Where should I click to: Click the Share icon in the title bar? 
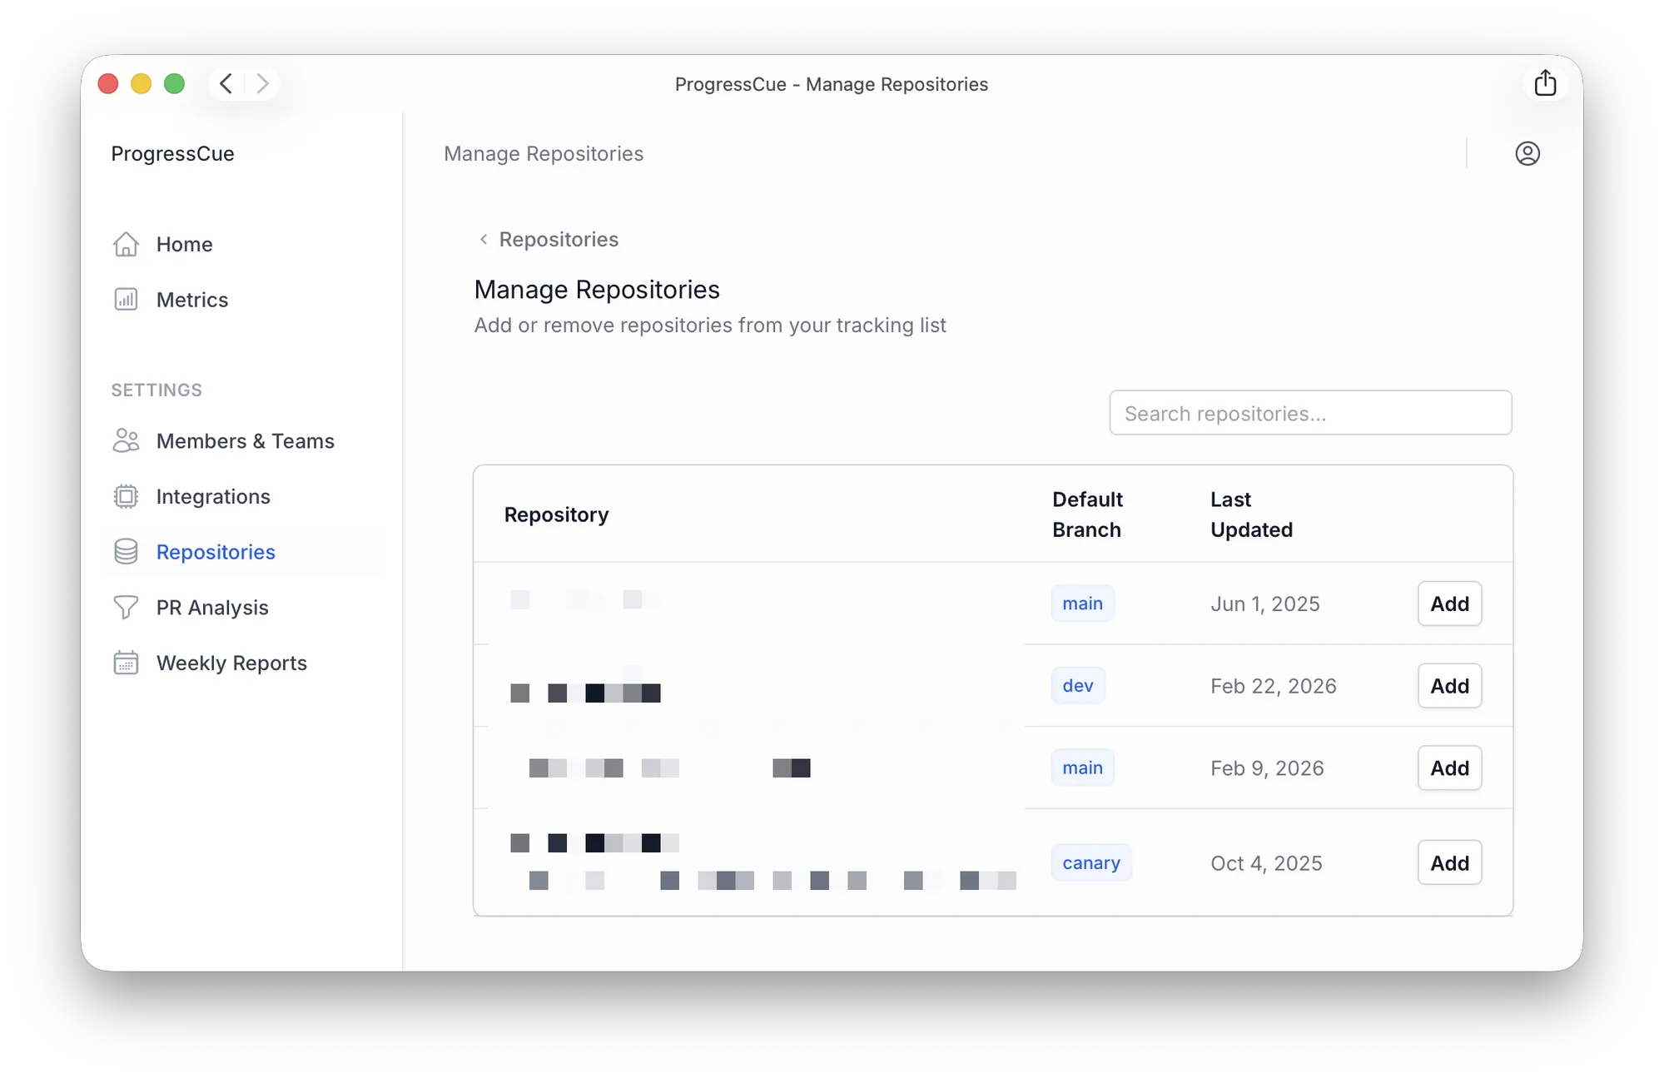pos(1545,82)
